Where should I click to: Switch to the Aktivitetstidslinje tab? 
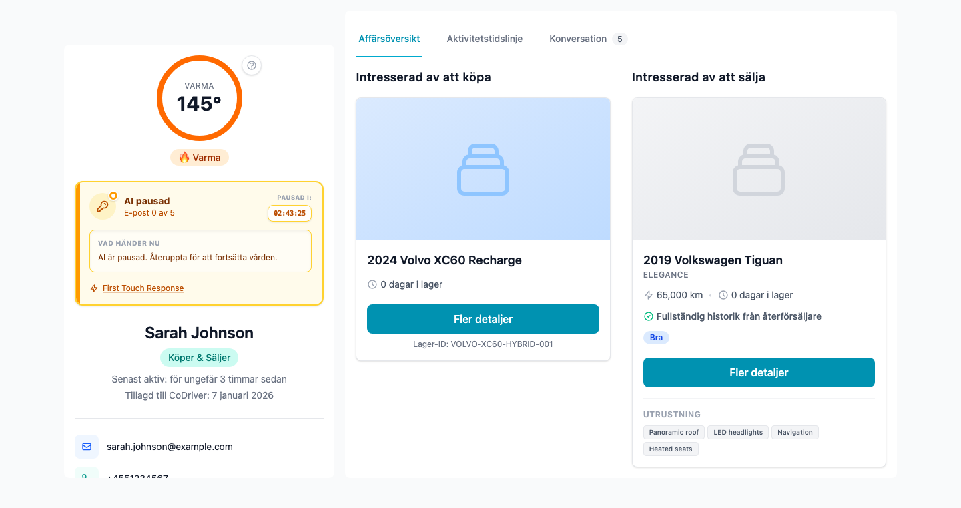485,39
